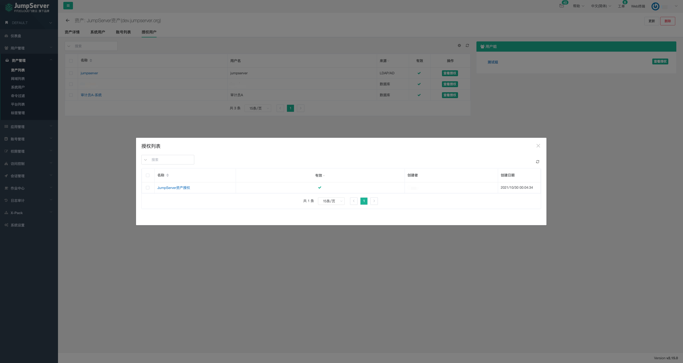Open the 15条/页 page size dropdown in dialog
The width and height of the screenshot is (683, 363).
331,201
